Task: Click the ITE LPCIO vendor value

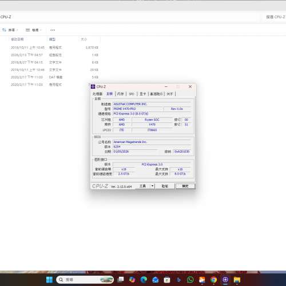Action: [122, 130]
